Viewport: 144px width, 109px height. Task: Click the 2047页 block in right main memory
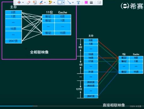point(91,96)
